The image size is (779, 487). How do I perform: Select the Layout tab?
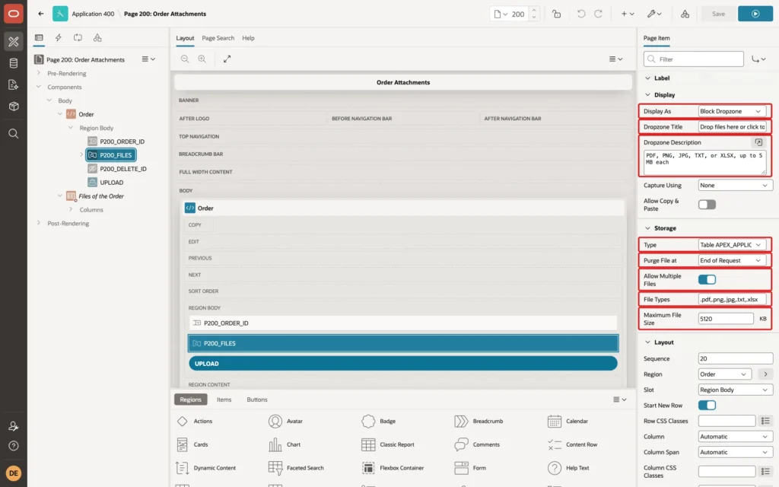(x=185, y=38)
